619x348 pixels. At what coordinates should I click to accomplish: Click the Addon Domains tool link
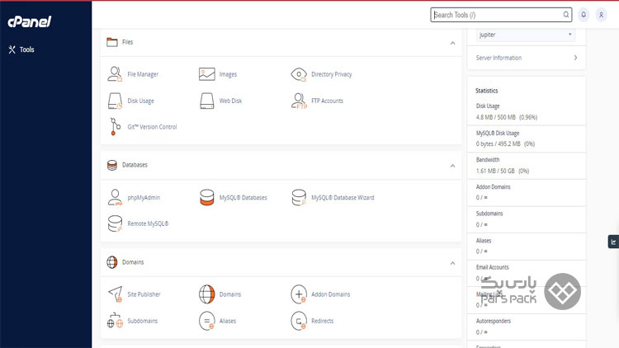(x=331, y=294)
